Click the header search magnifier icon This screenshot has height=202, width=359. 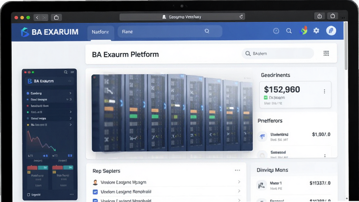tap(289, 31)
